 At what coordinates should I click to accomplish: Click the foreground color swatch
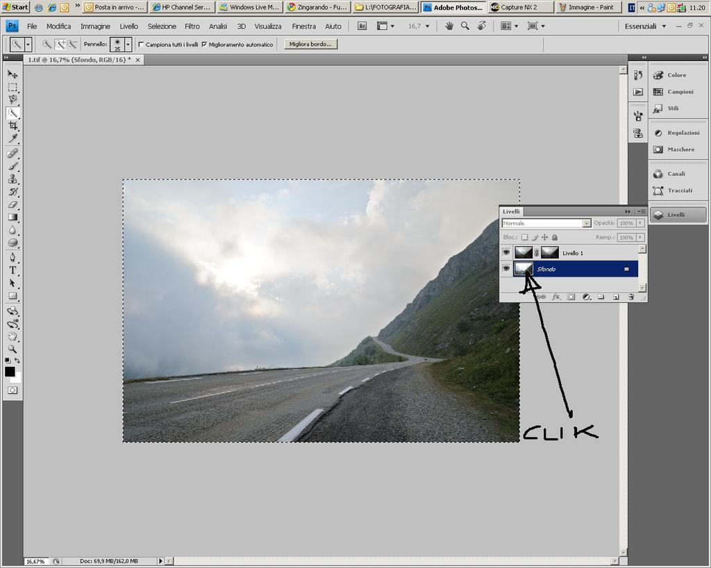coord(10,372)
